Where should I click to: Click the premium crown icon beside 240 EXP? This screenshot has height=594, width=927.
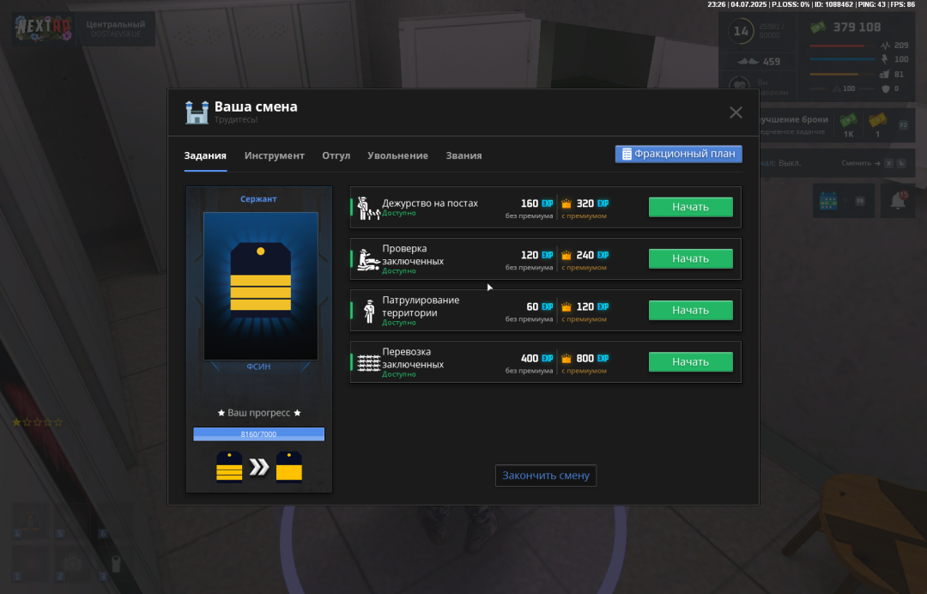(566, 255)
